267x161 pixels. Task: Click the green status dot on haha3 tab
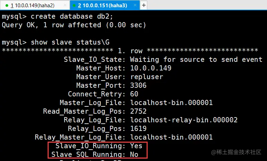(74, 6)
